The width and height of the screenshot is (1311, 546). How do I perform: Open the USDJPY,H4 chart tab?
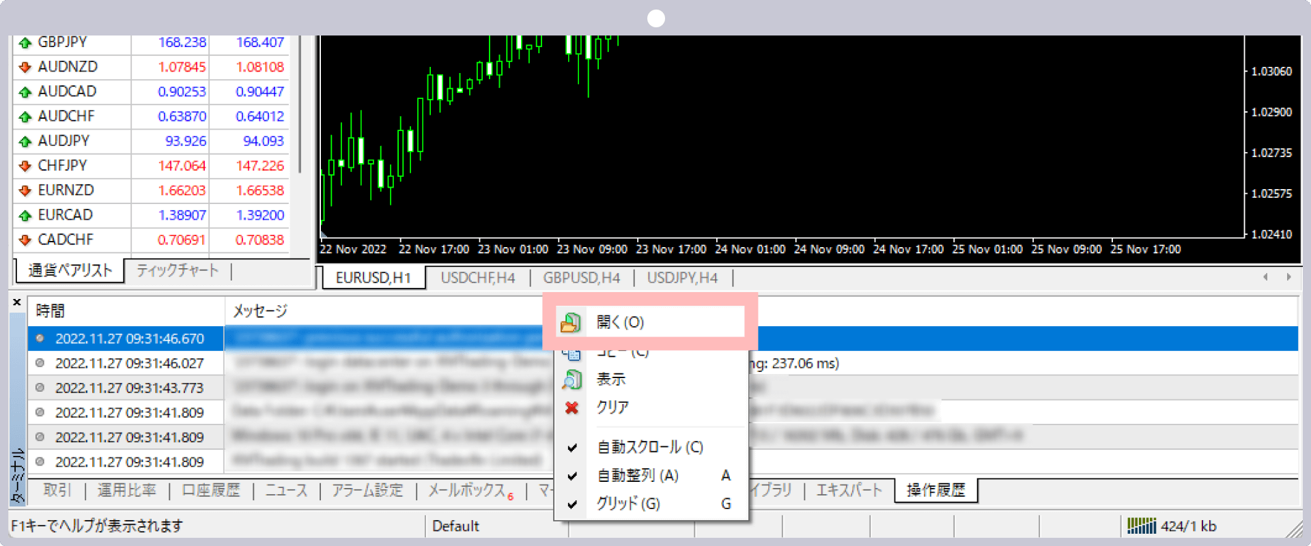coord(682,278)
